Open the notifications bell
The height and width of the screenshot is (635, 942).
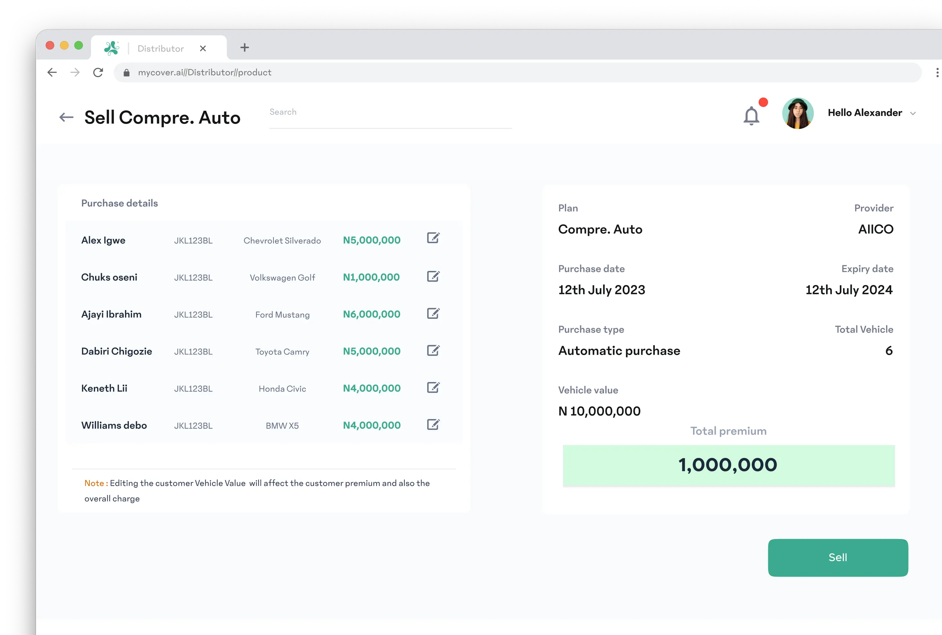coord(751,116)
